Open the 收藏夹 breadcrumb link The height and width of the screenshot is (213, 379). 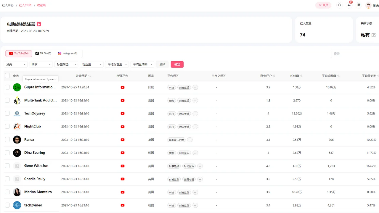pos(41,5)
